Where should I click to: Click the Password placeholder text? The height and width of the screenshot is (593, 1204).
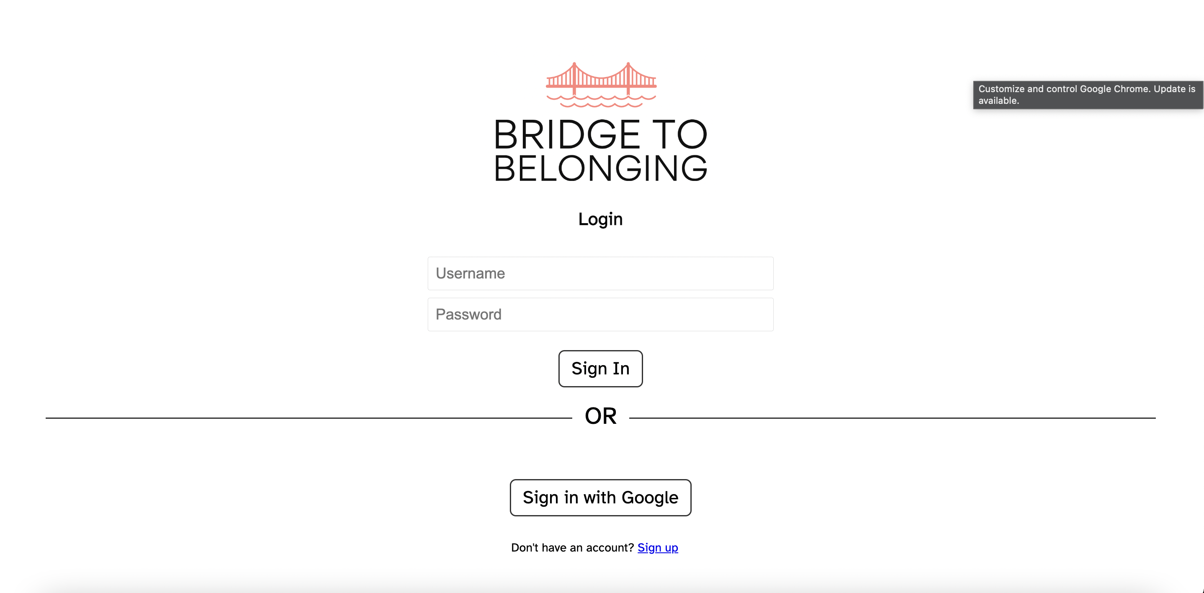[468, 314]
